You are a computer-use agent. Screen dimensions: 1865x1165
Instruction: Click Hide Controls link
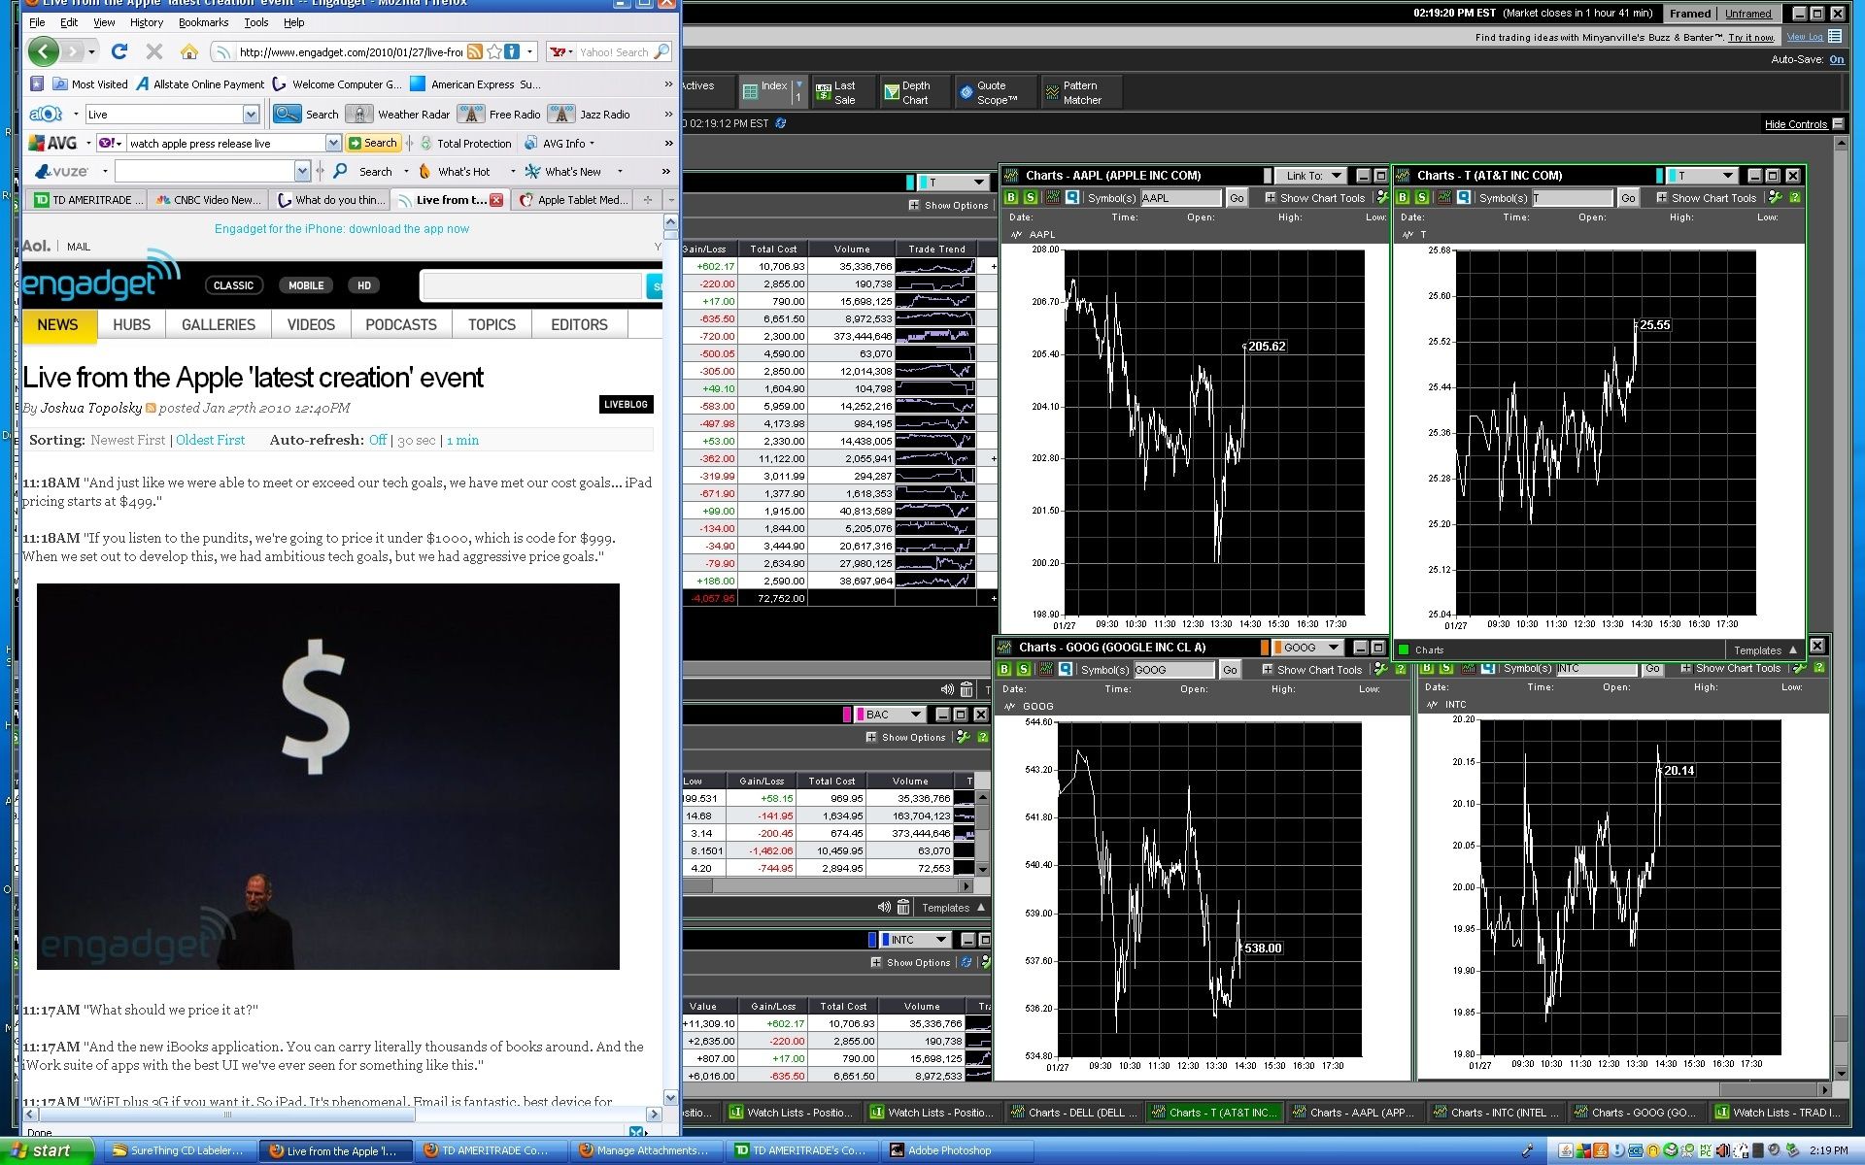click(x=1795, y=124)
